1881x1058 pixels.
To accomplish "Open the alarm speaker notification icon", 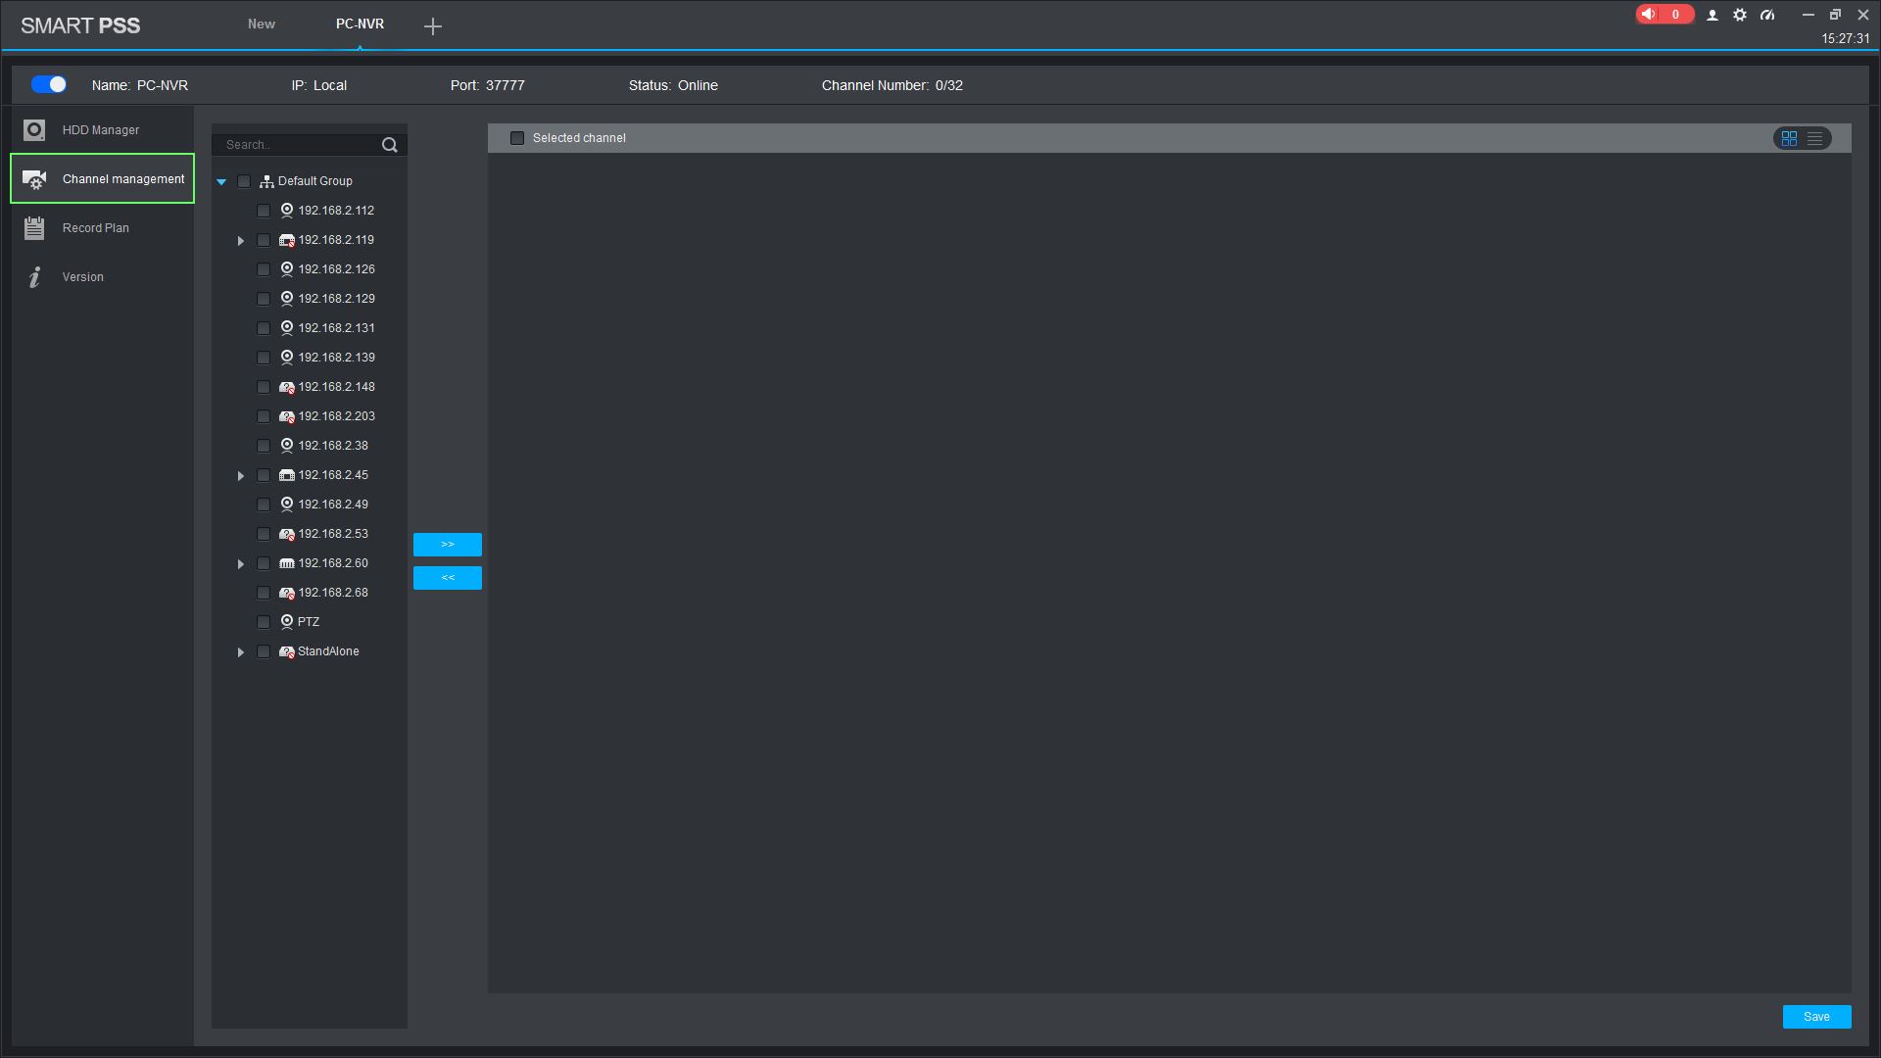I will pyautogui.click(x=1650, y=15).
